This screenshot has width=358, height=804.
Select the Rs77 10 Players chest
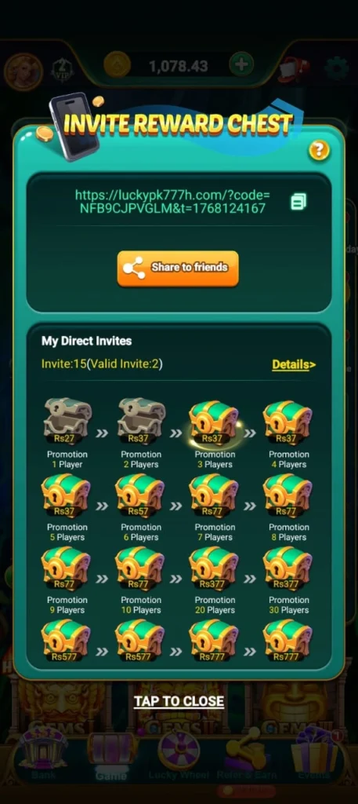point(141,568)
